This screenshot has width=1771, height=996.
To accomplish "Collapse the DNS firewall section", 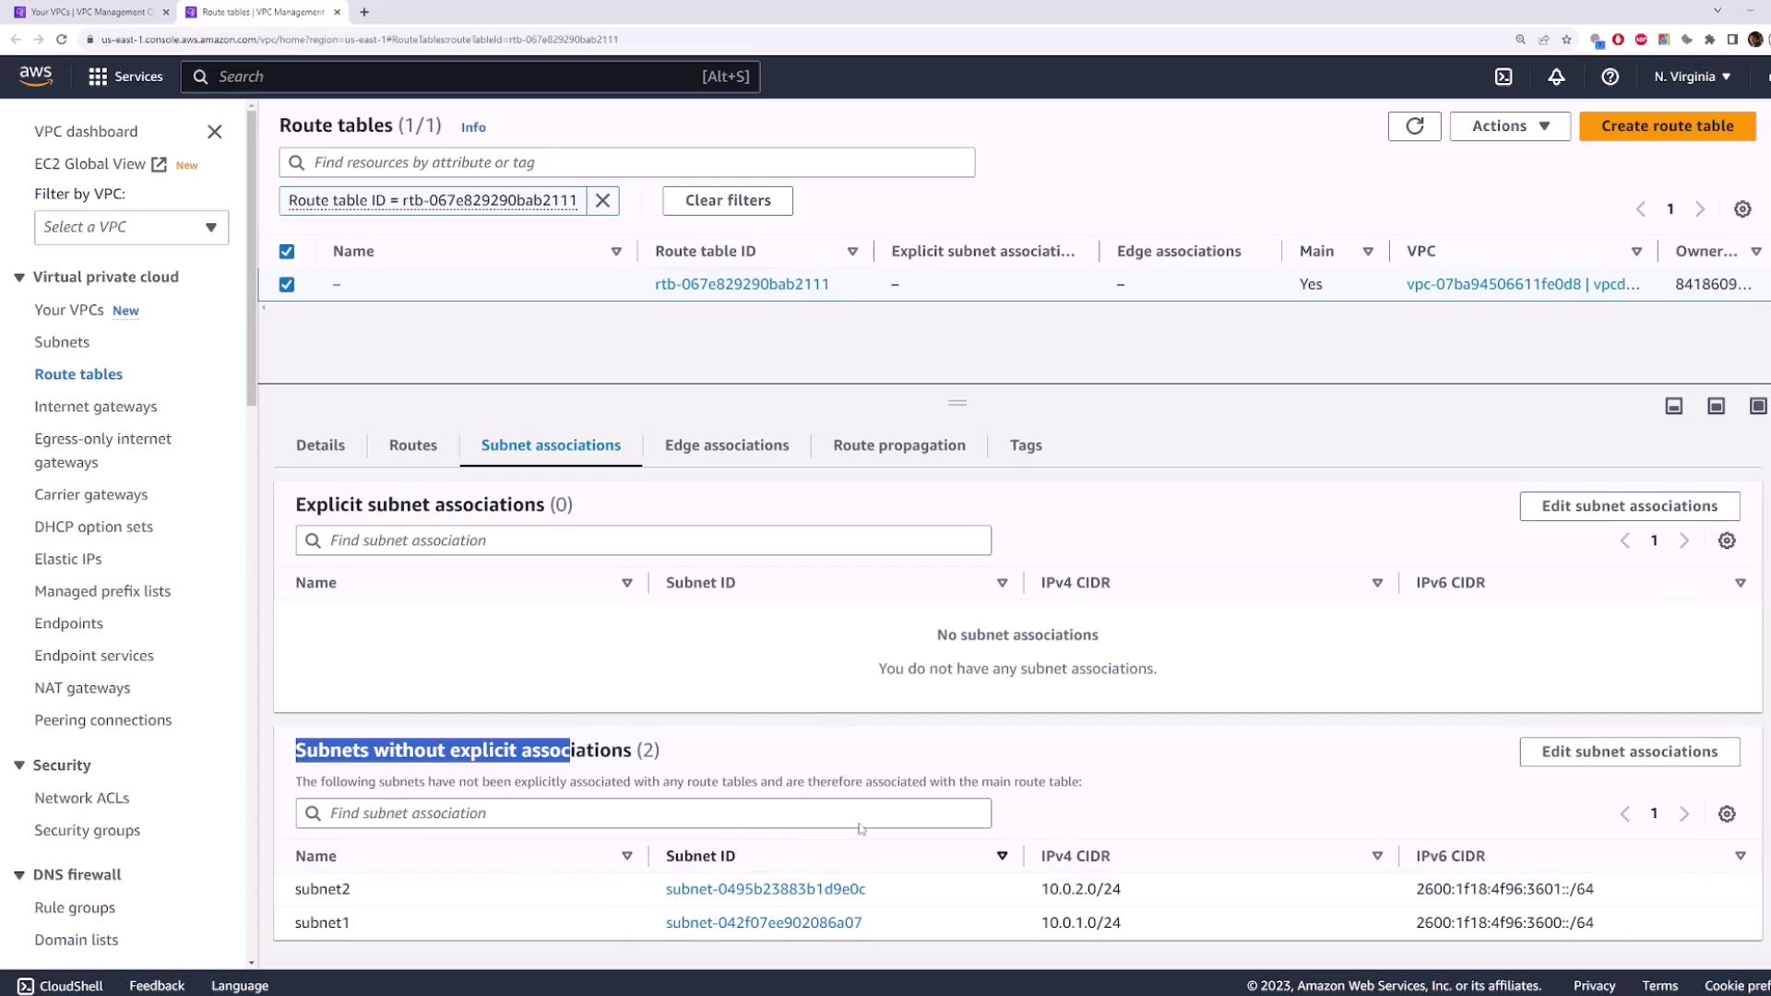I will pos(18,875).
